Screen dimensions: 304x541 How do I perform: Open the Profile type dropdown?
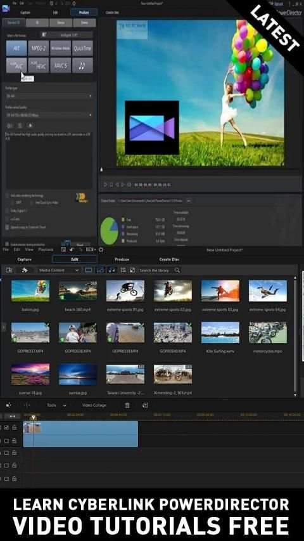coord(49,96)
